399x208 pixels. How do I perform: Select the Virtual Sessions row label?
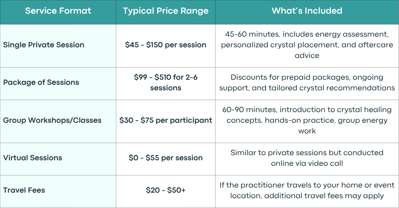point(32,158)
